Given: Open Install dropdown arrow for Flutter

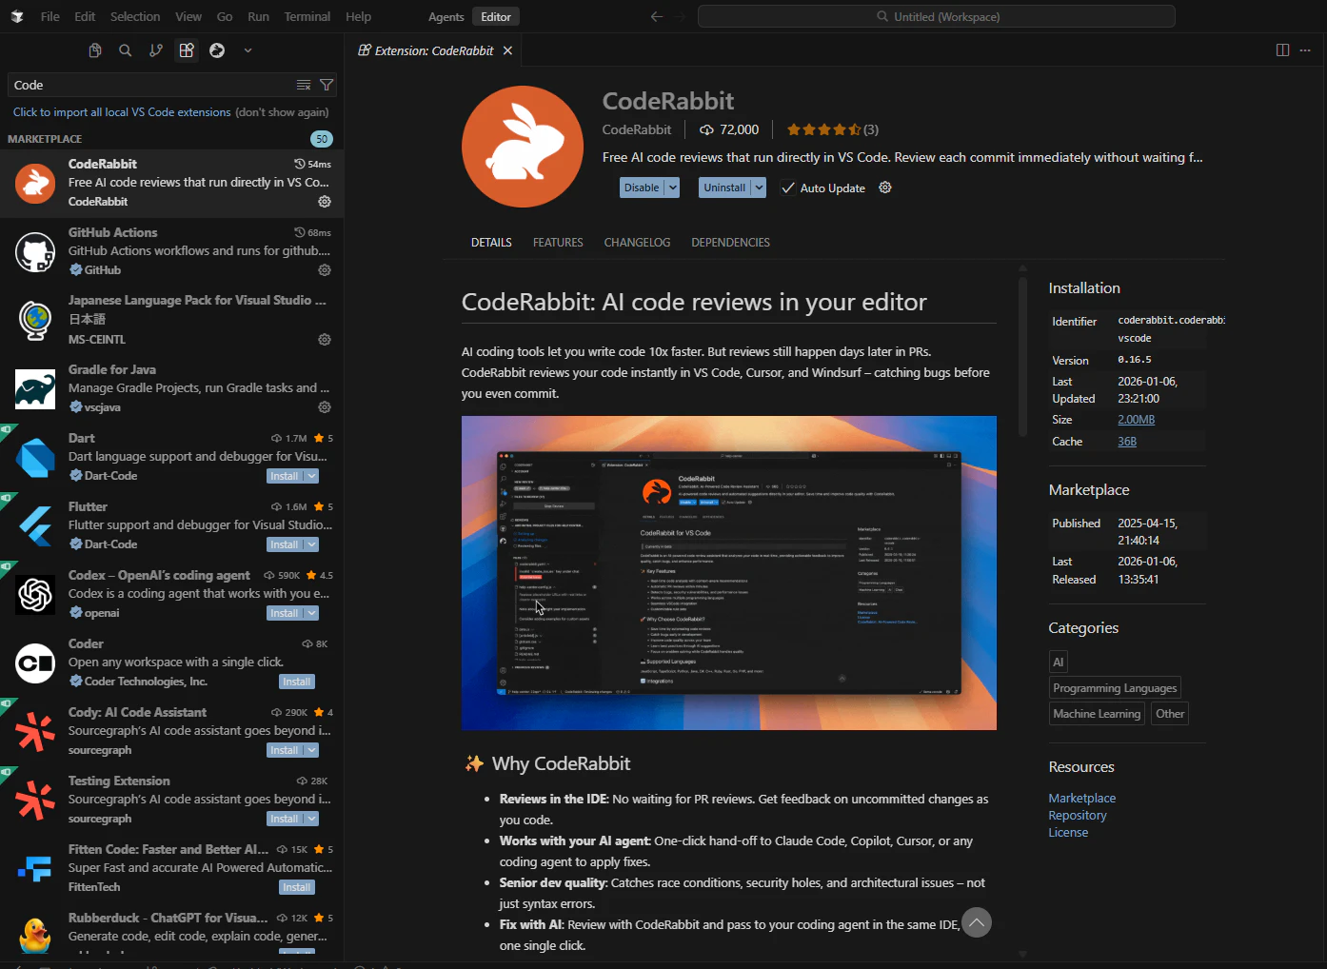Looking at the screenshot, I should click(x=311, y=544).
